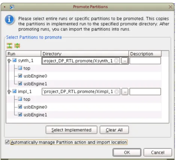Toggle the impl_1 run checkbox

(15, 91)
